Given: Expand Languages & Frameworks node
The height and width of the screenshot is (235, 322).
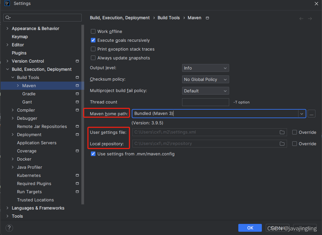Looking at the screenshot, I should point(8,208).
